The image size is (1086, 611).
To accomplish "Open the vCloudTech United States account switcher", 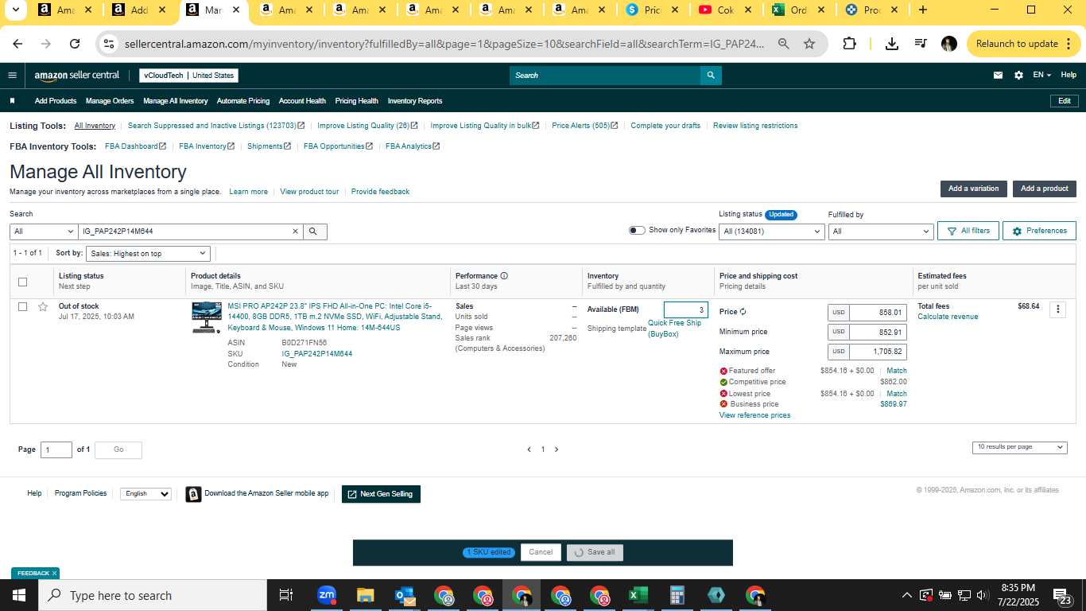I will 188,76.
